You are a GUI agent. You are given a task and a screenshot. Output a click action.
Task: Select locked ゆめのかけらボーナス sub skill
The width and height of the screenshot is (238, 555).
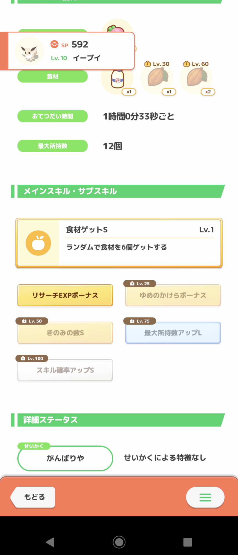point(173,295)
